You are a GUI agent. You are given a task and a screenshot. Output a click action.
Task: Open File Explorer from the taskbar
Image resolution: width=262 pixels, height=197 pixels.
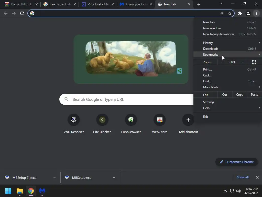(x=19, y=191)
